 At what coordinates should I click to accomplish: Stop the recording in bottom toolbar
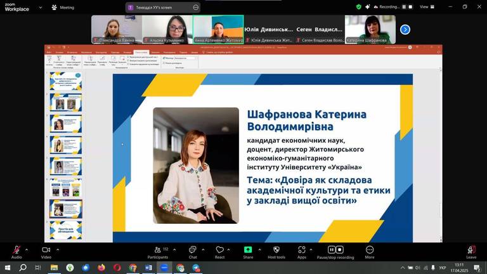click(x=339, y=250)
